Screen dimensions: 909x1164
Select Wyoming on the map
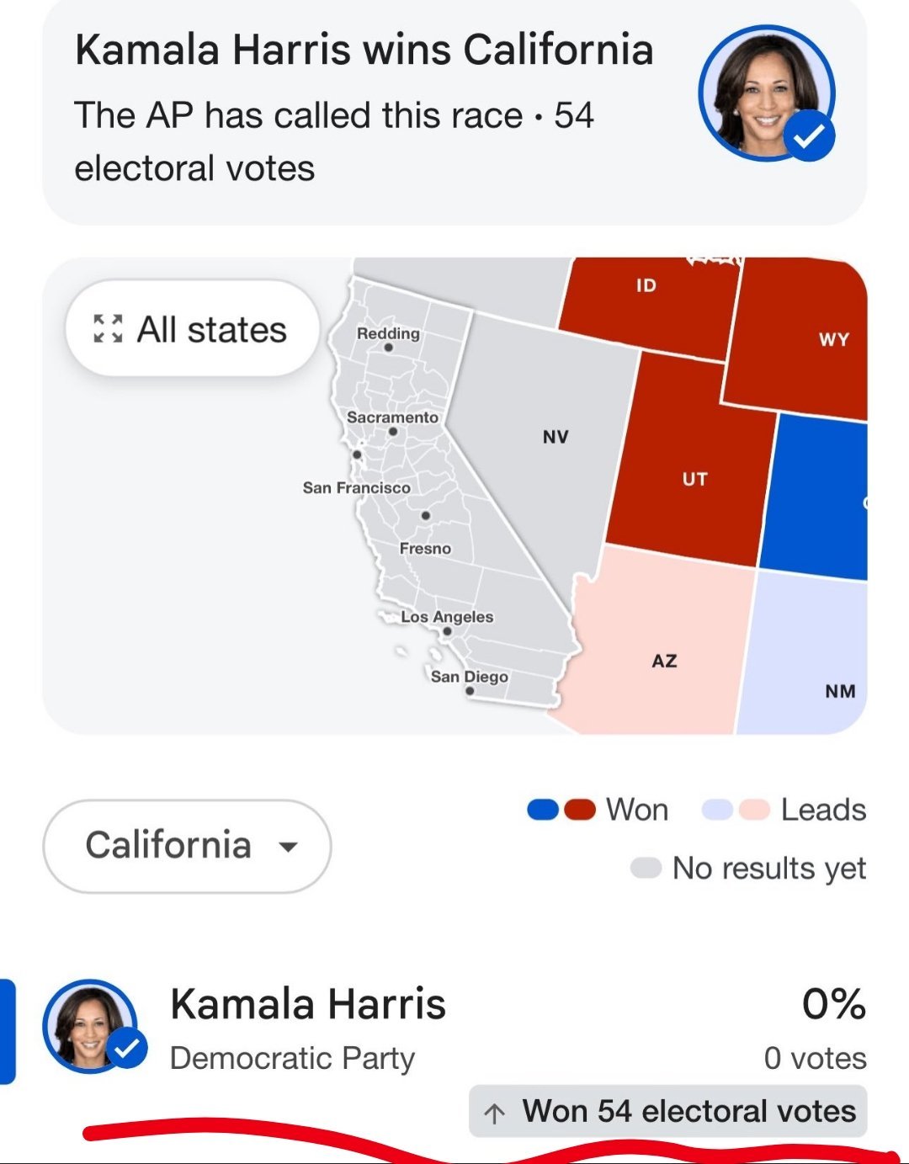tap(833, 339)
